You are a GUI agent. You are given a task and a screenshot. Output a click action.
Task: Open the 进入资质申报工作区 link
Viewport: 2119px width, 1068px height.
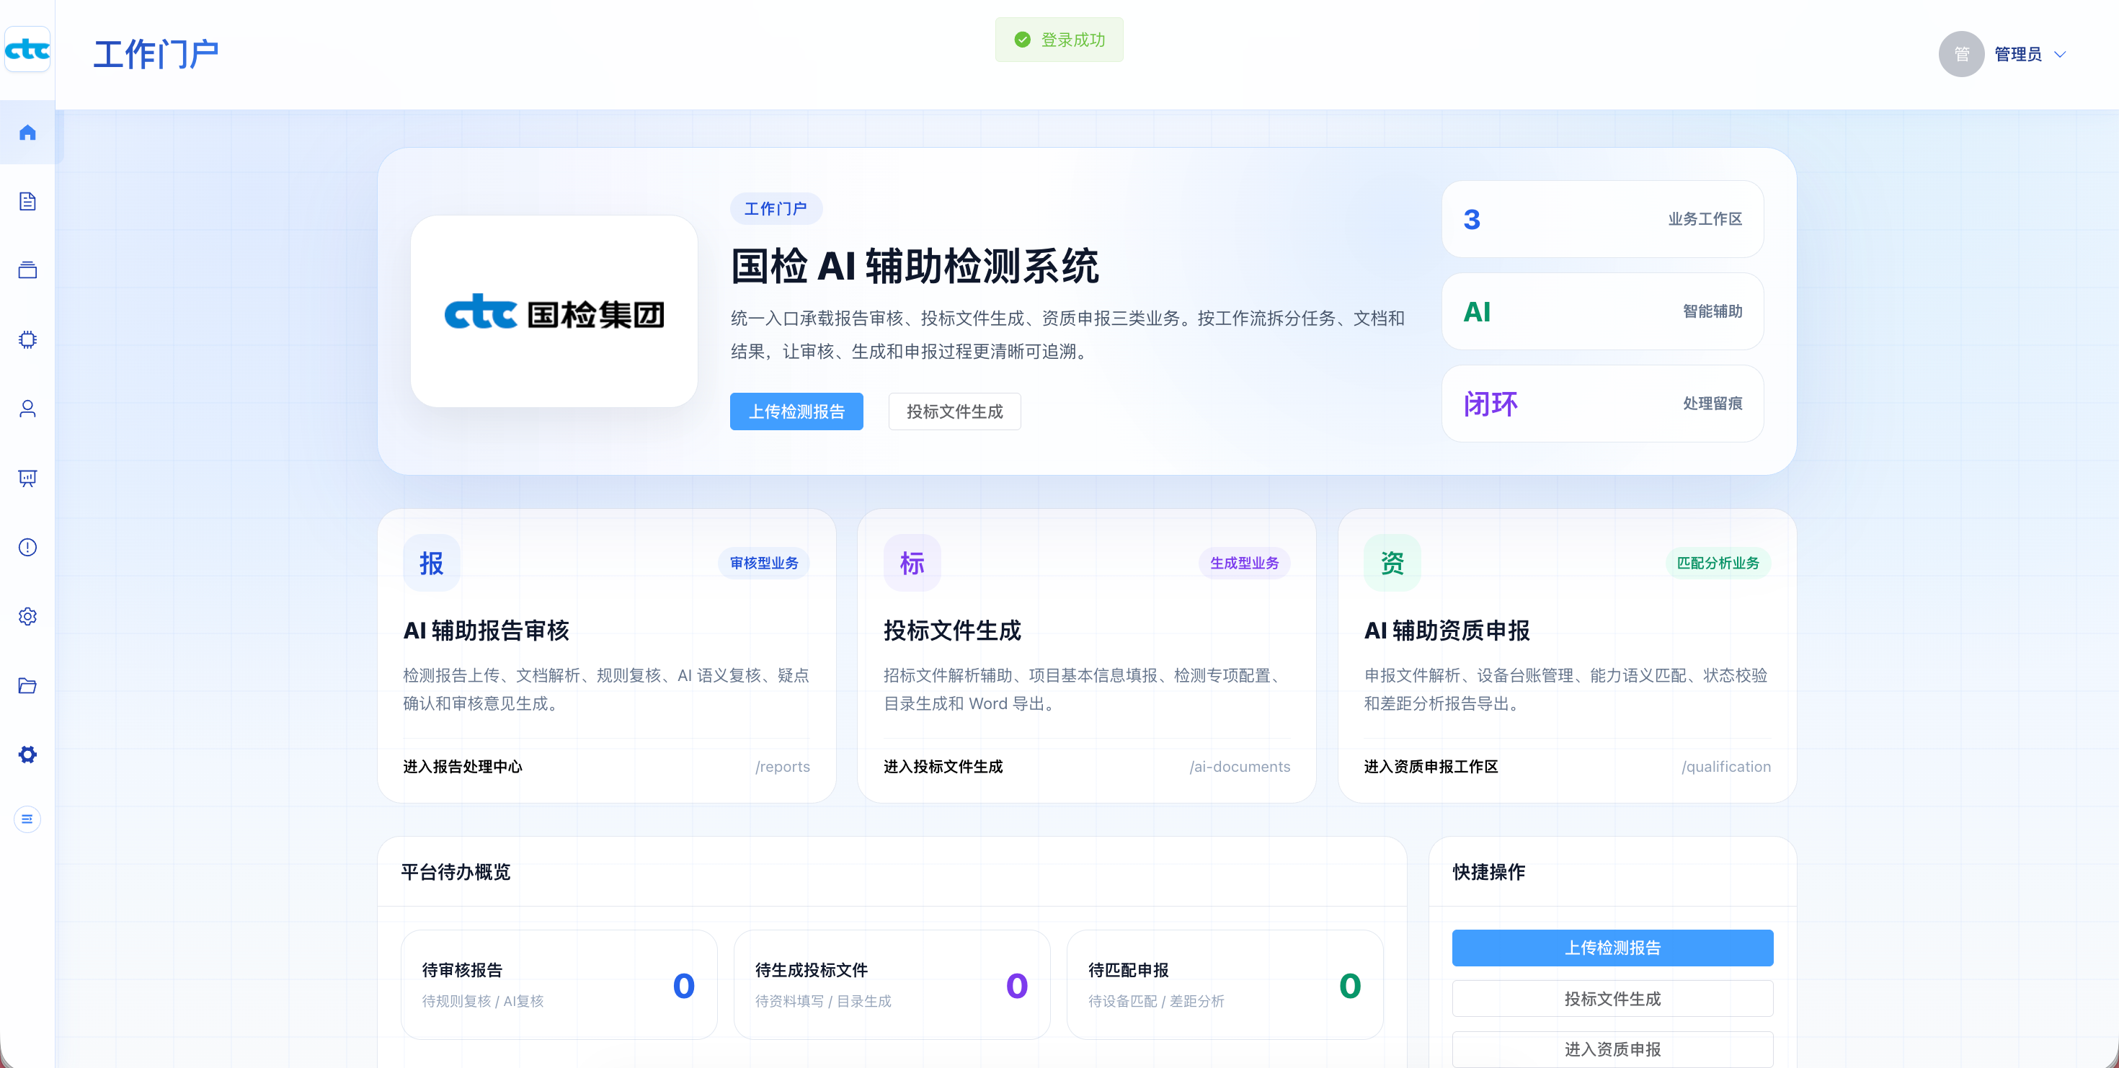coord(1431,766)
